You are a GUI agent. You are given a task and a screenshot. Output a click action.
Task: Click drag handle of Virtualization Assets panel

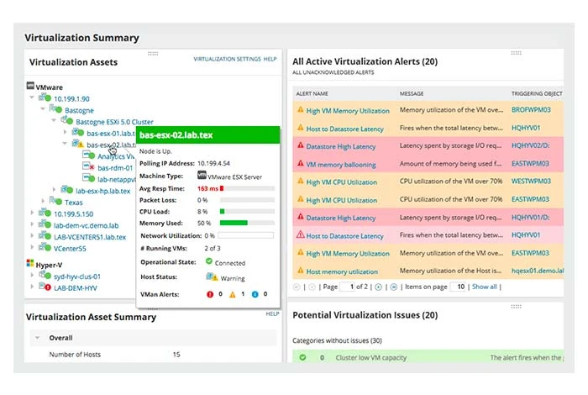153,54
